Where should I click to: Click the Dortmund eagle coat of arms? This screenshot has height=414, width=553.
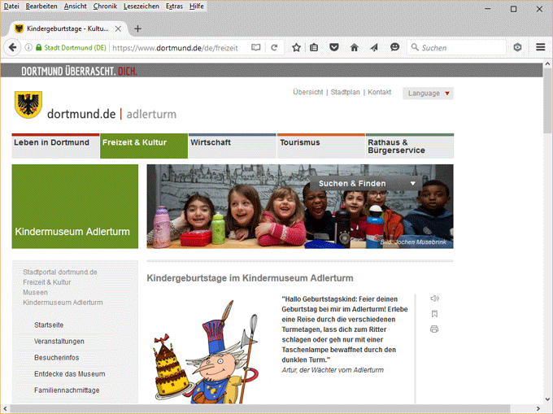28,105
